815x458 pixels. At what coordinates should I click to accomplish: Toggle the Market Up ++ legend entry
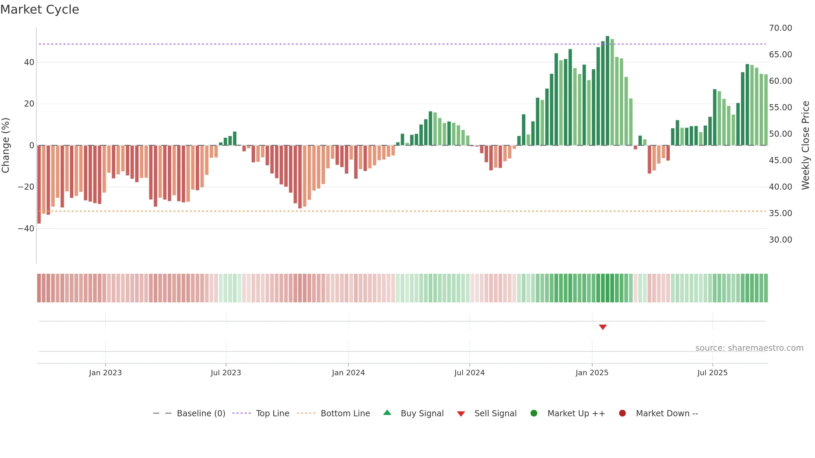coord(567,413)
